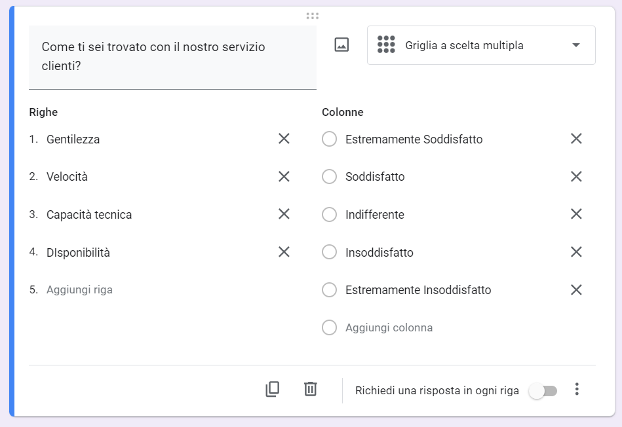Click the radio circle beside Soddisfatto

(x=330, y=177)
